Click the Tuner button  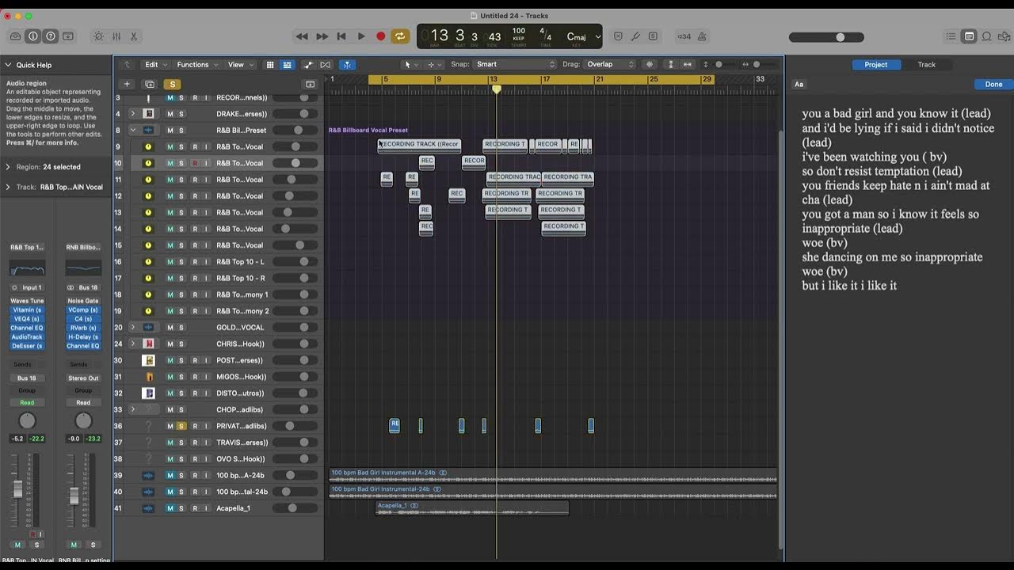click(x=635, y=36)
